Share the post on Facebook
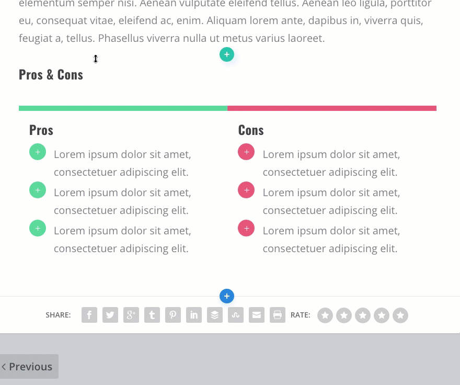Viewport: 460px width, 385px height. pos(89,315)
